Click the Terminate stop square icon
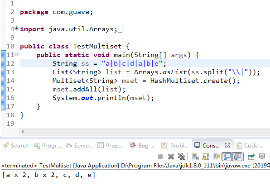 [x=160, y=157]
